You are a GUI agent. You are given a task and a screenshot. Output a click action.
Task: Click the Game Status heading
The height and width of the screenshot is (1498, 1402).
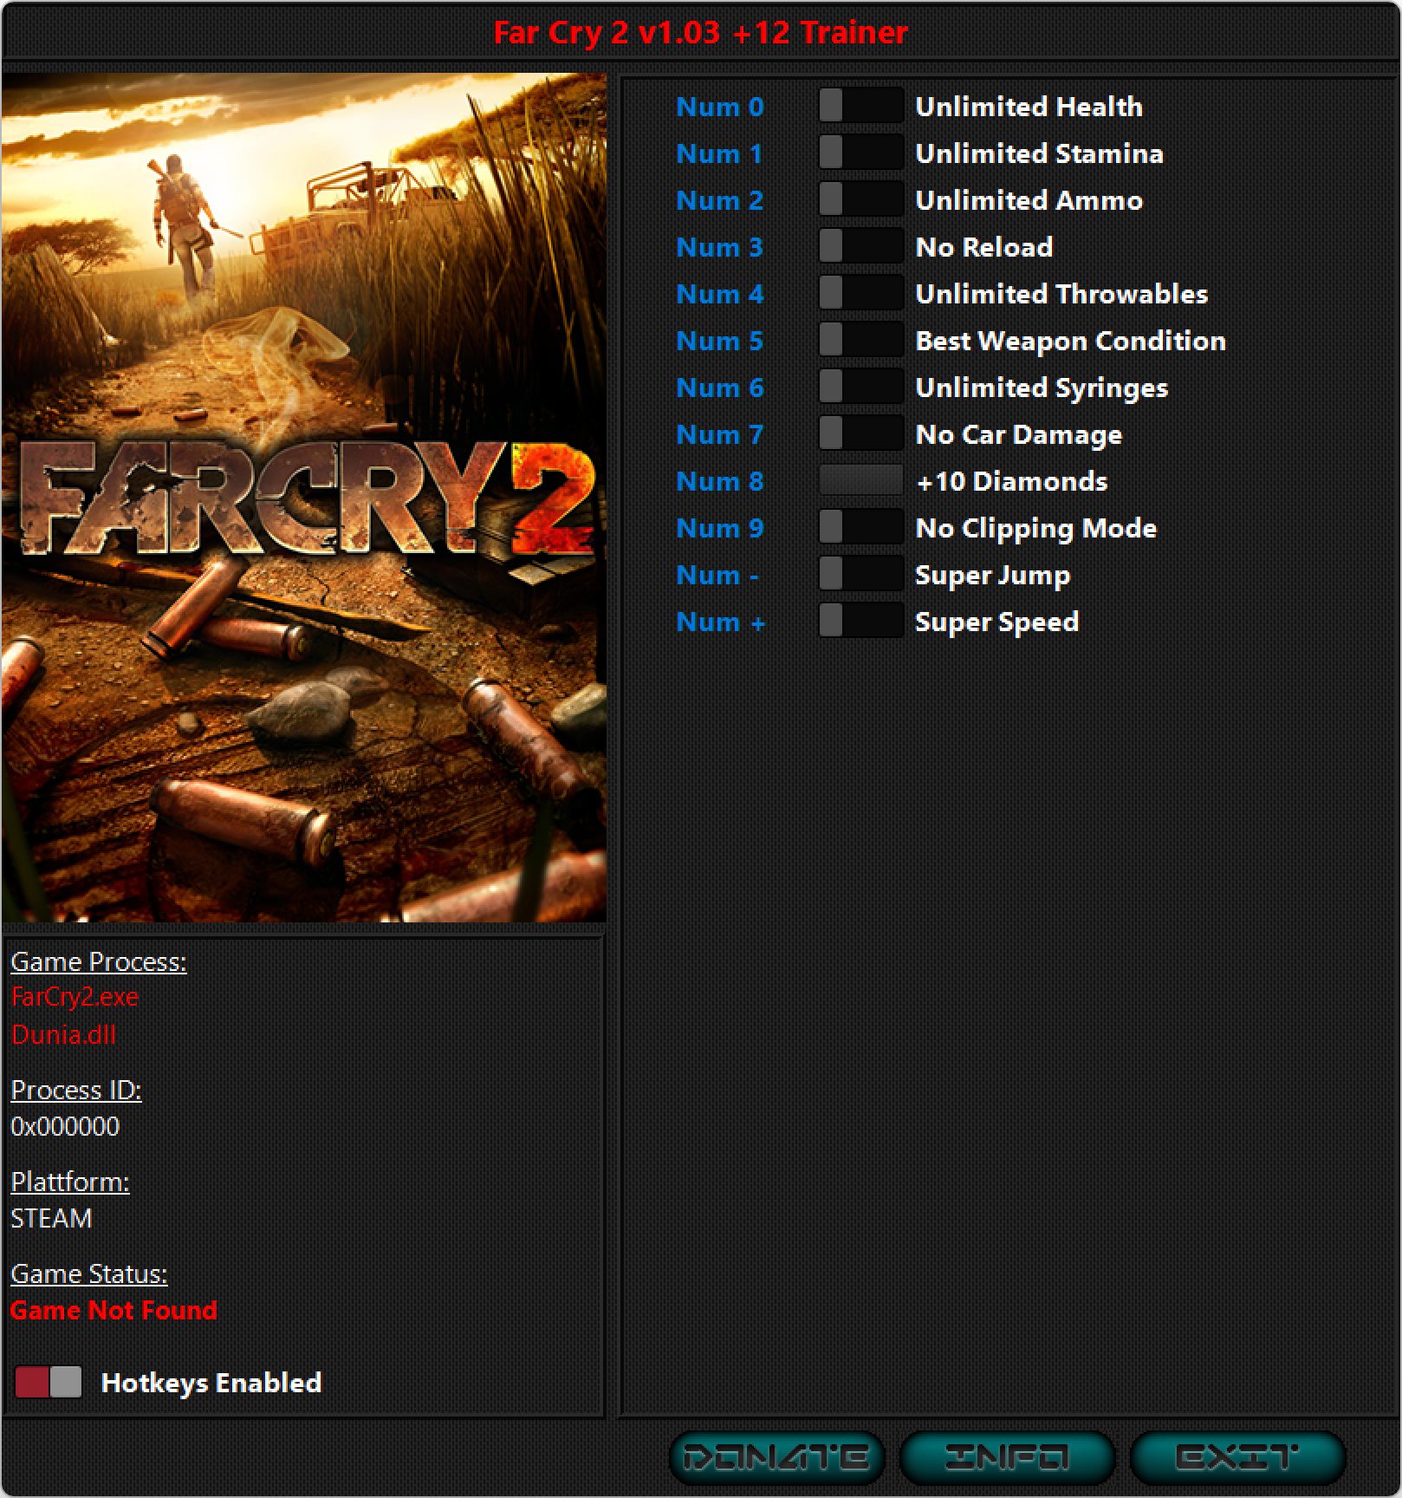tap(89, 1273)
